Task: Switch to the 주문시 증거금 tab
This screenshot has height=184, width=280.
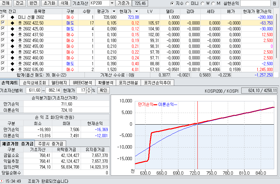Action: tap(51, 144)
